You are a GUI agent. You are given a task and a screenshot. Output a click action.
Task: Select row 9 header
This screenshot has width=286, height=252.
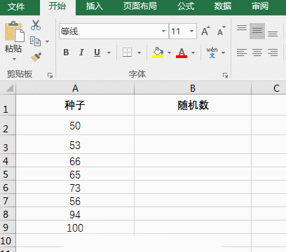tap(8, 227)
